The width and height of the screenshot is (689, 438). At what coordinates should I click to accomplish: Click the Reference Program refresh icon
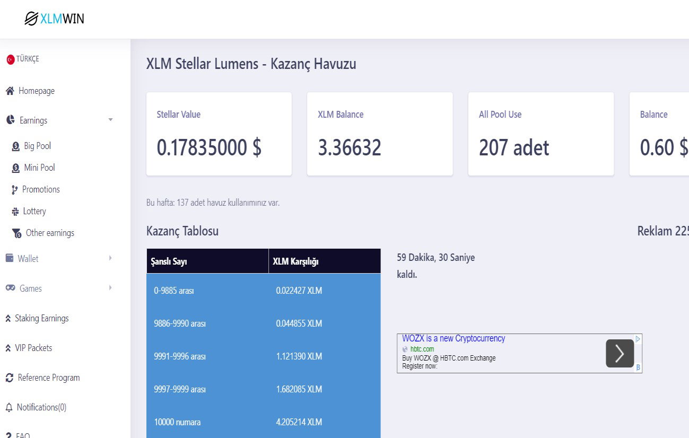[x=10, y=378]
